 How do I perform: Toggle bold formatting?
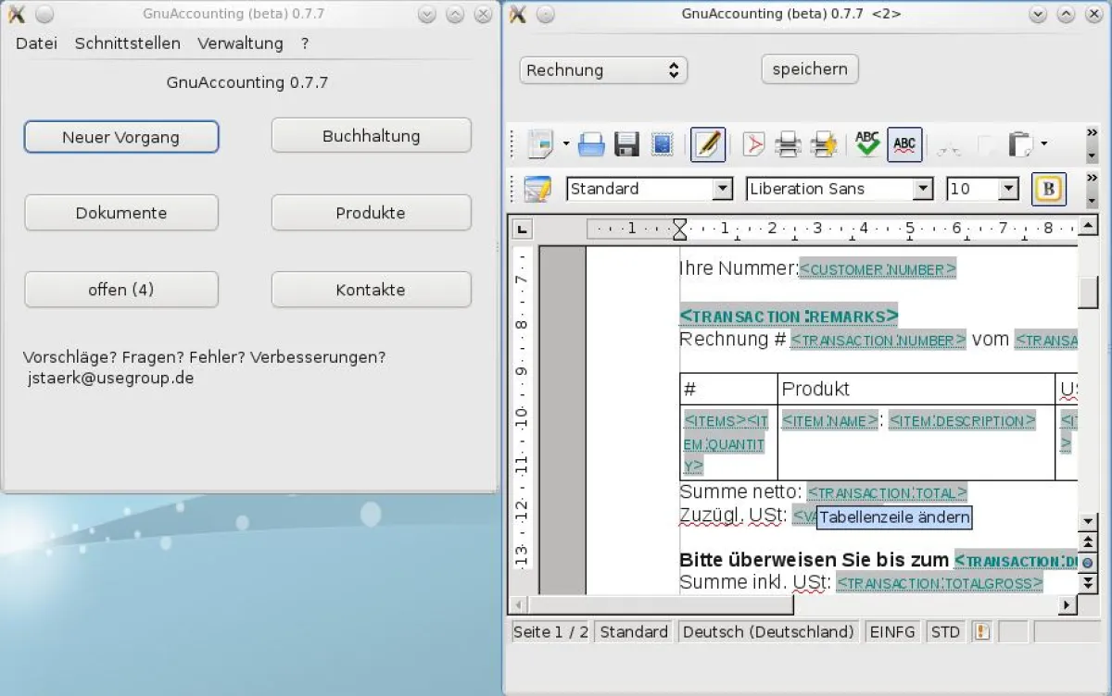[1049, 189]
